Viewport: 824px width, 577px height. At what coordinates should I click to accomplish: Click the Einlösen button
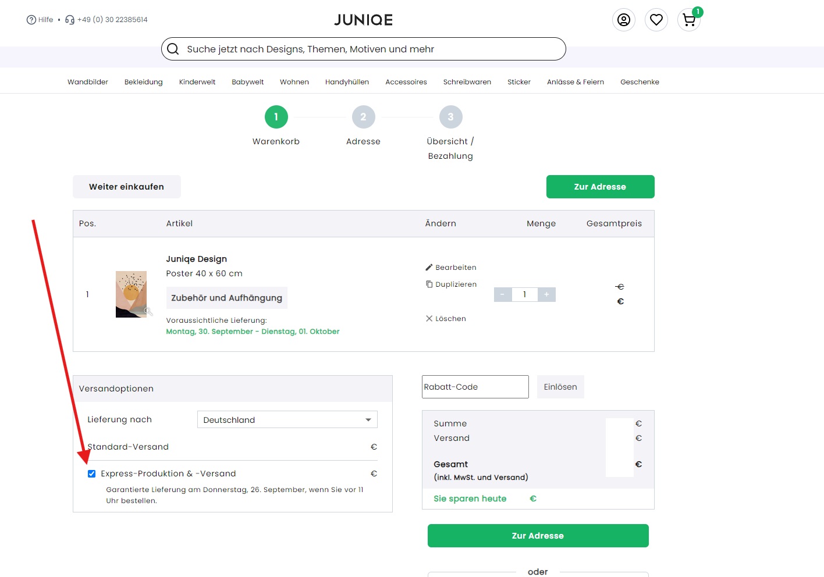[x=560, y=387]
